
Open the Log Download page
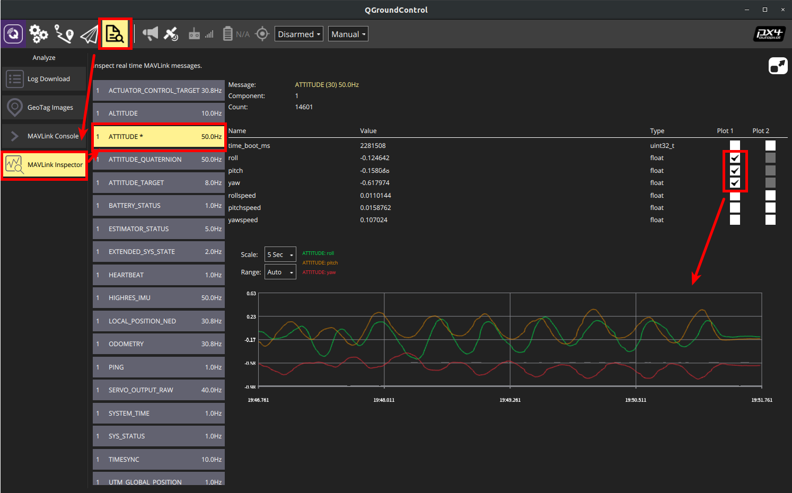click(x=44, y=79)
